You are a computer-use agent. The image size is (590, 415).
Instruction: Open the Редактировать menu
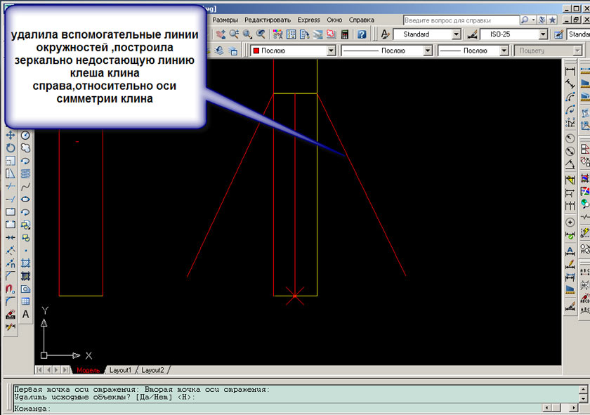tap(268, 20)
